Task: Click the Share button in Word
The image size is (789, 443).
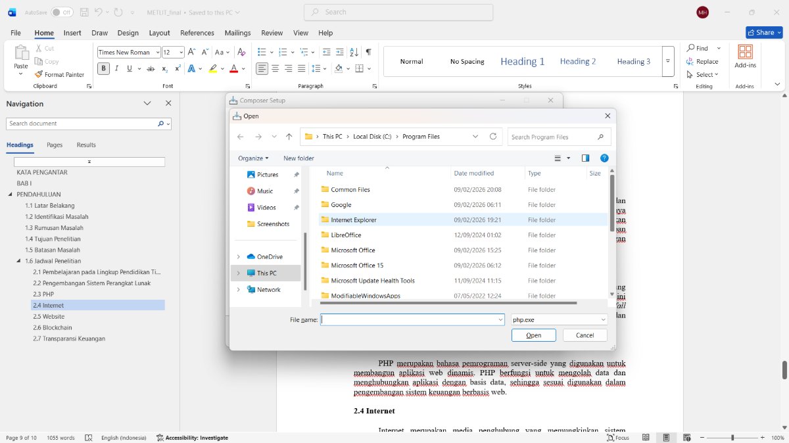Action: click(764, 32)
